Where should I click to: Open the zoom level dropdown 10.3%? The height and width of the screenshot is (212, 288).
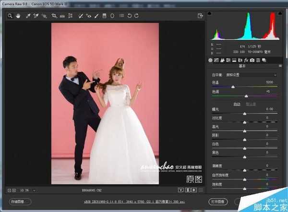pyautogui.click(x=23, y=190)
